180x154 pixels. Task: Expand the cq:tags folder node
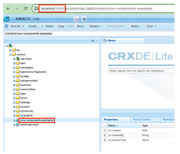pos(14,76)
